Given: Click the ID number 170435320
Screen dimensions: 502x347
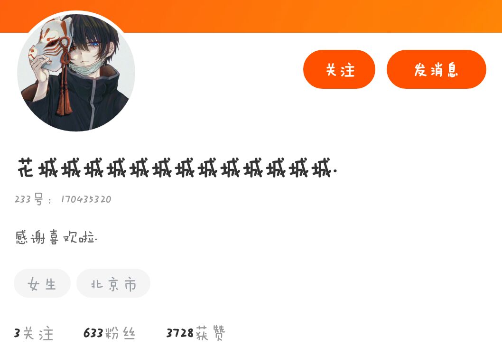Looking at the screenshot, I should click(x=86, y=199).
